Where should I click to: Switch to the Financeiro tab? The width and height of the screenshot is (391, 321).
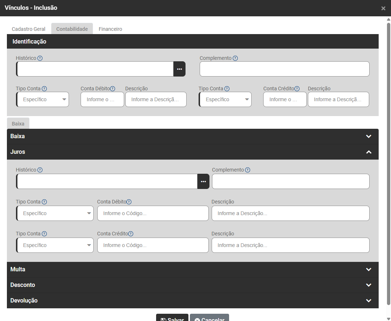click(x=110, y=29)
